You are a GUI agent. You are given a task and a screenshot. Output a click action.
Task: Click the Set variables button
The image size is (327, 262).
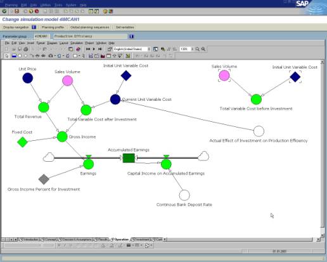pos(125,27)
